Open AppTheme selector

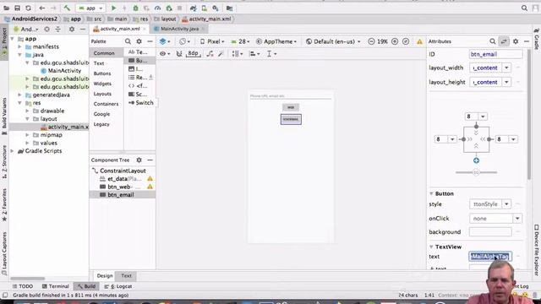[x=276, y=41]
